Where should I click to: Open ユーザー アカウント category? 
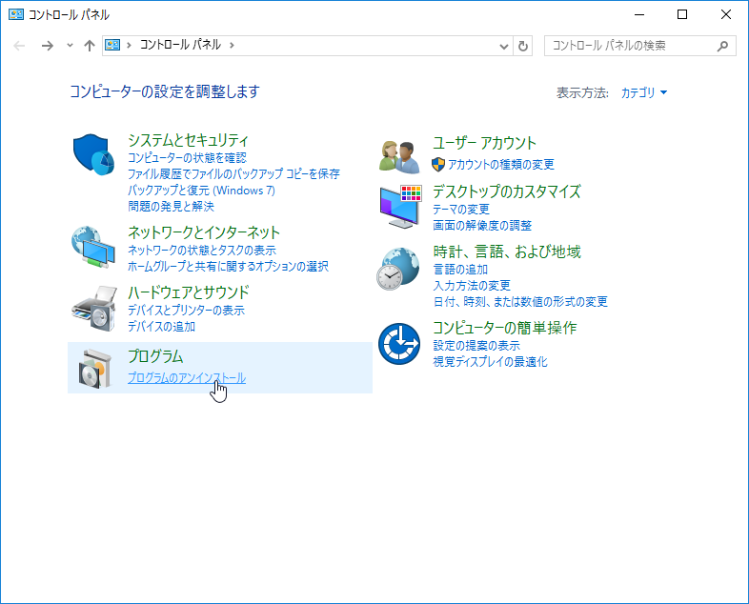[x=484, y=143]
